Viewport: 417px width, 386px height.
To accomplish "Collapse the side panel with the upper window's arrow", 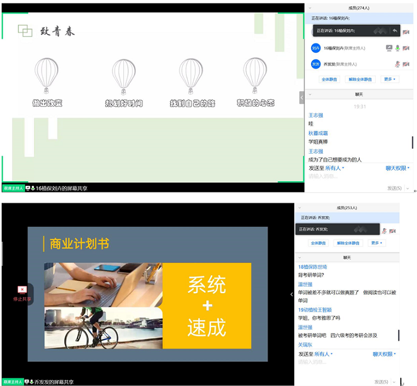I will (x=301, y=97).
